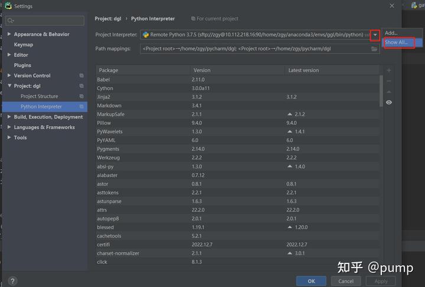The width and height of the screenshot is (425, 287).
Task: Click the upgrade package arrow icon
Action: 388,92
